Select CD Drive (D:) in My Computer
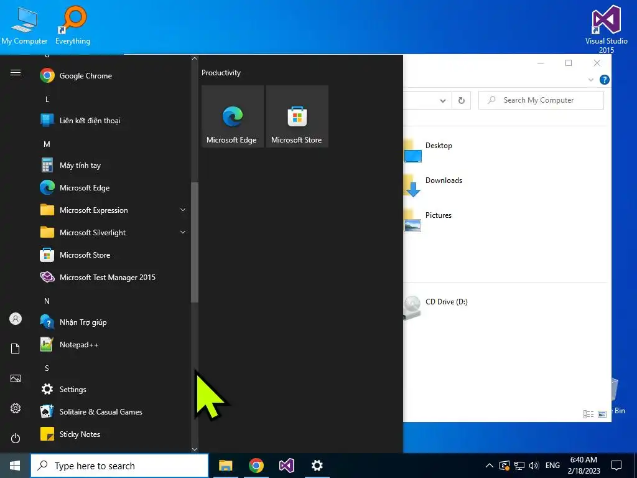Screen dimensions: 637x478 (435, 307)
